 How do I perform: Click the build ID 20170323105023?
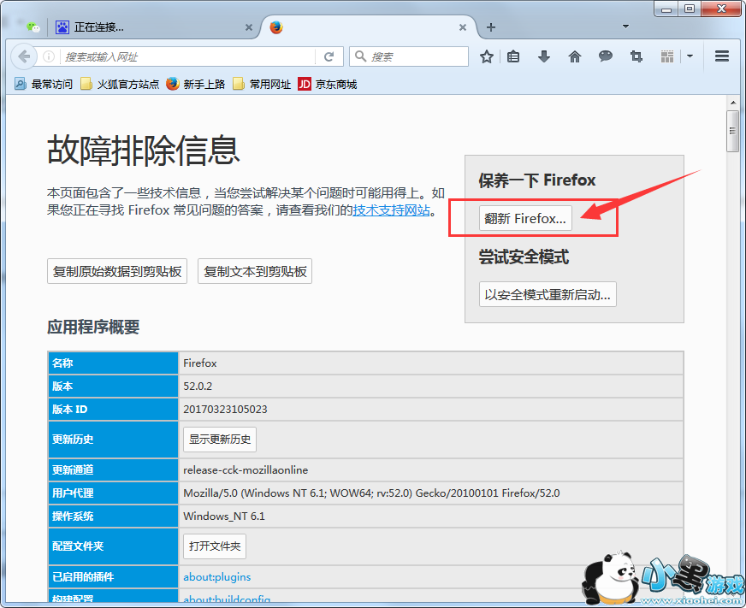click(x=225, y=409)
